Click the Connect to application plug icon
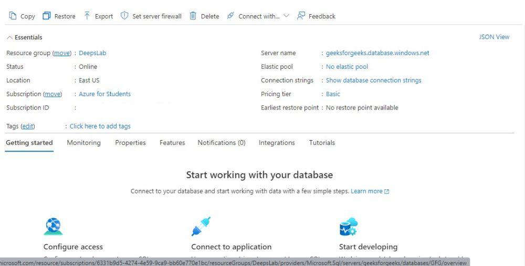Viewport: 525px width, 266px height. 201,227
